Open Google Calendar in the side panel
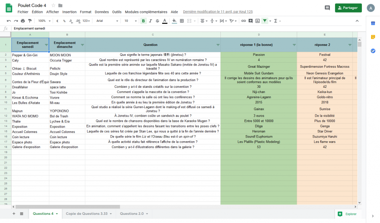This screenshot has width=380, height=223. 373,23
